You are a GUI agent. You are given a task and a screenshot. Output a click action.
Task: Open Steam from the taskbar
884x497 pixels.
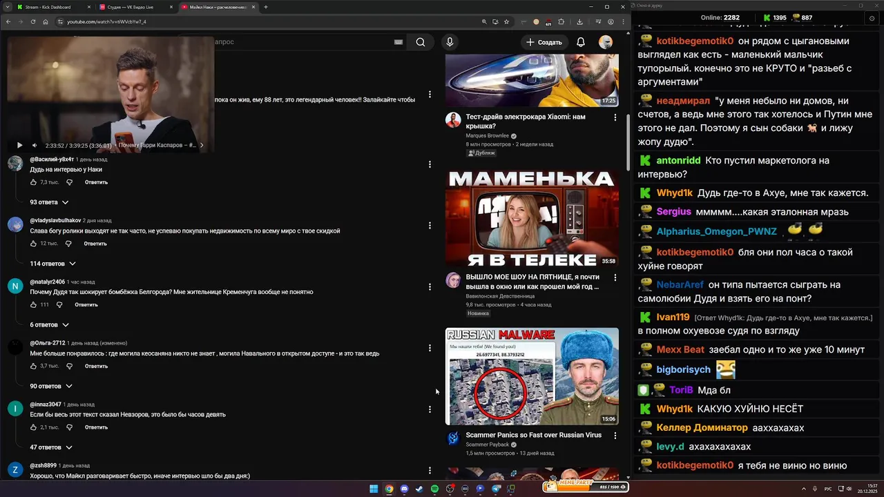click(419, 489)
